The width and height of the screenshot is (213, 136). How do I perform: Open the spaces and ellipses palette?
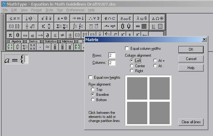pos(30,18)
